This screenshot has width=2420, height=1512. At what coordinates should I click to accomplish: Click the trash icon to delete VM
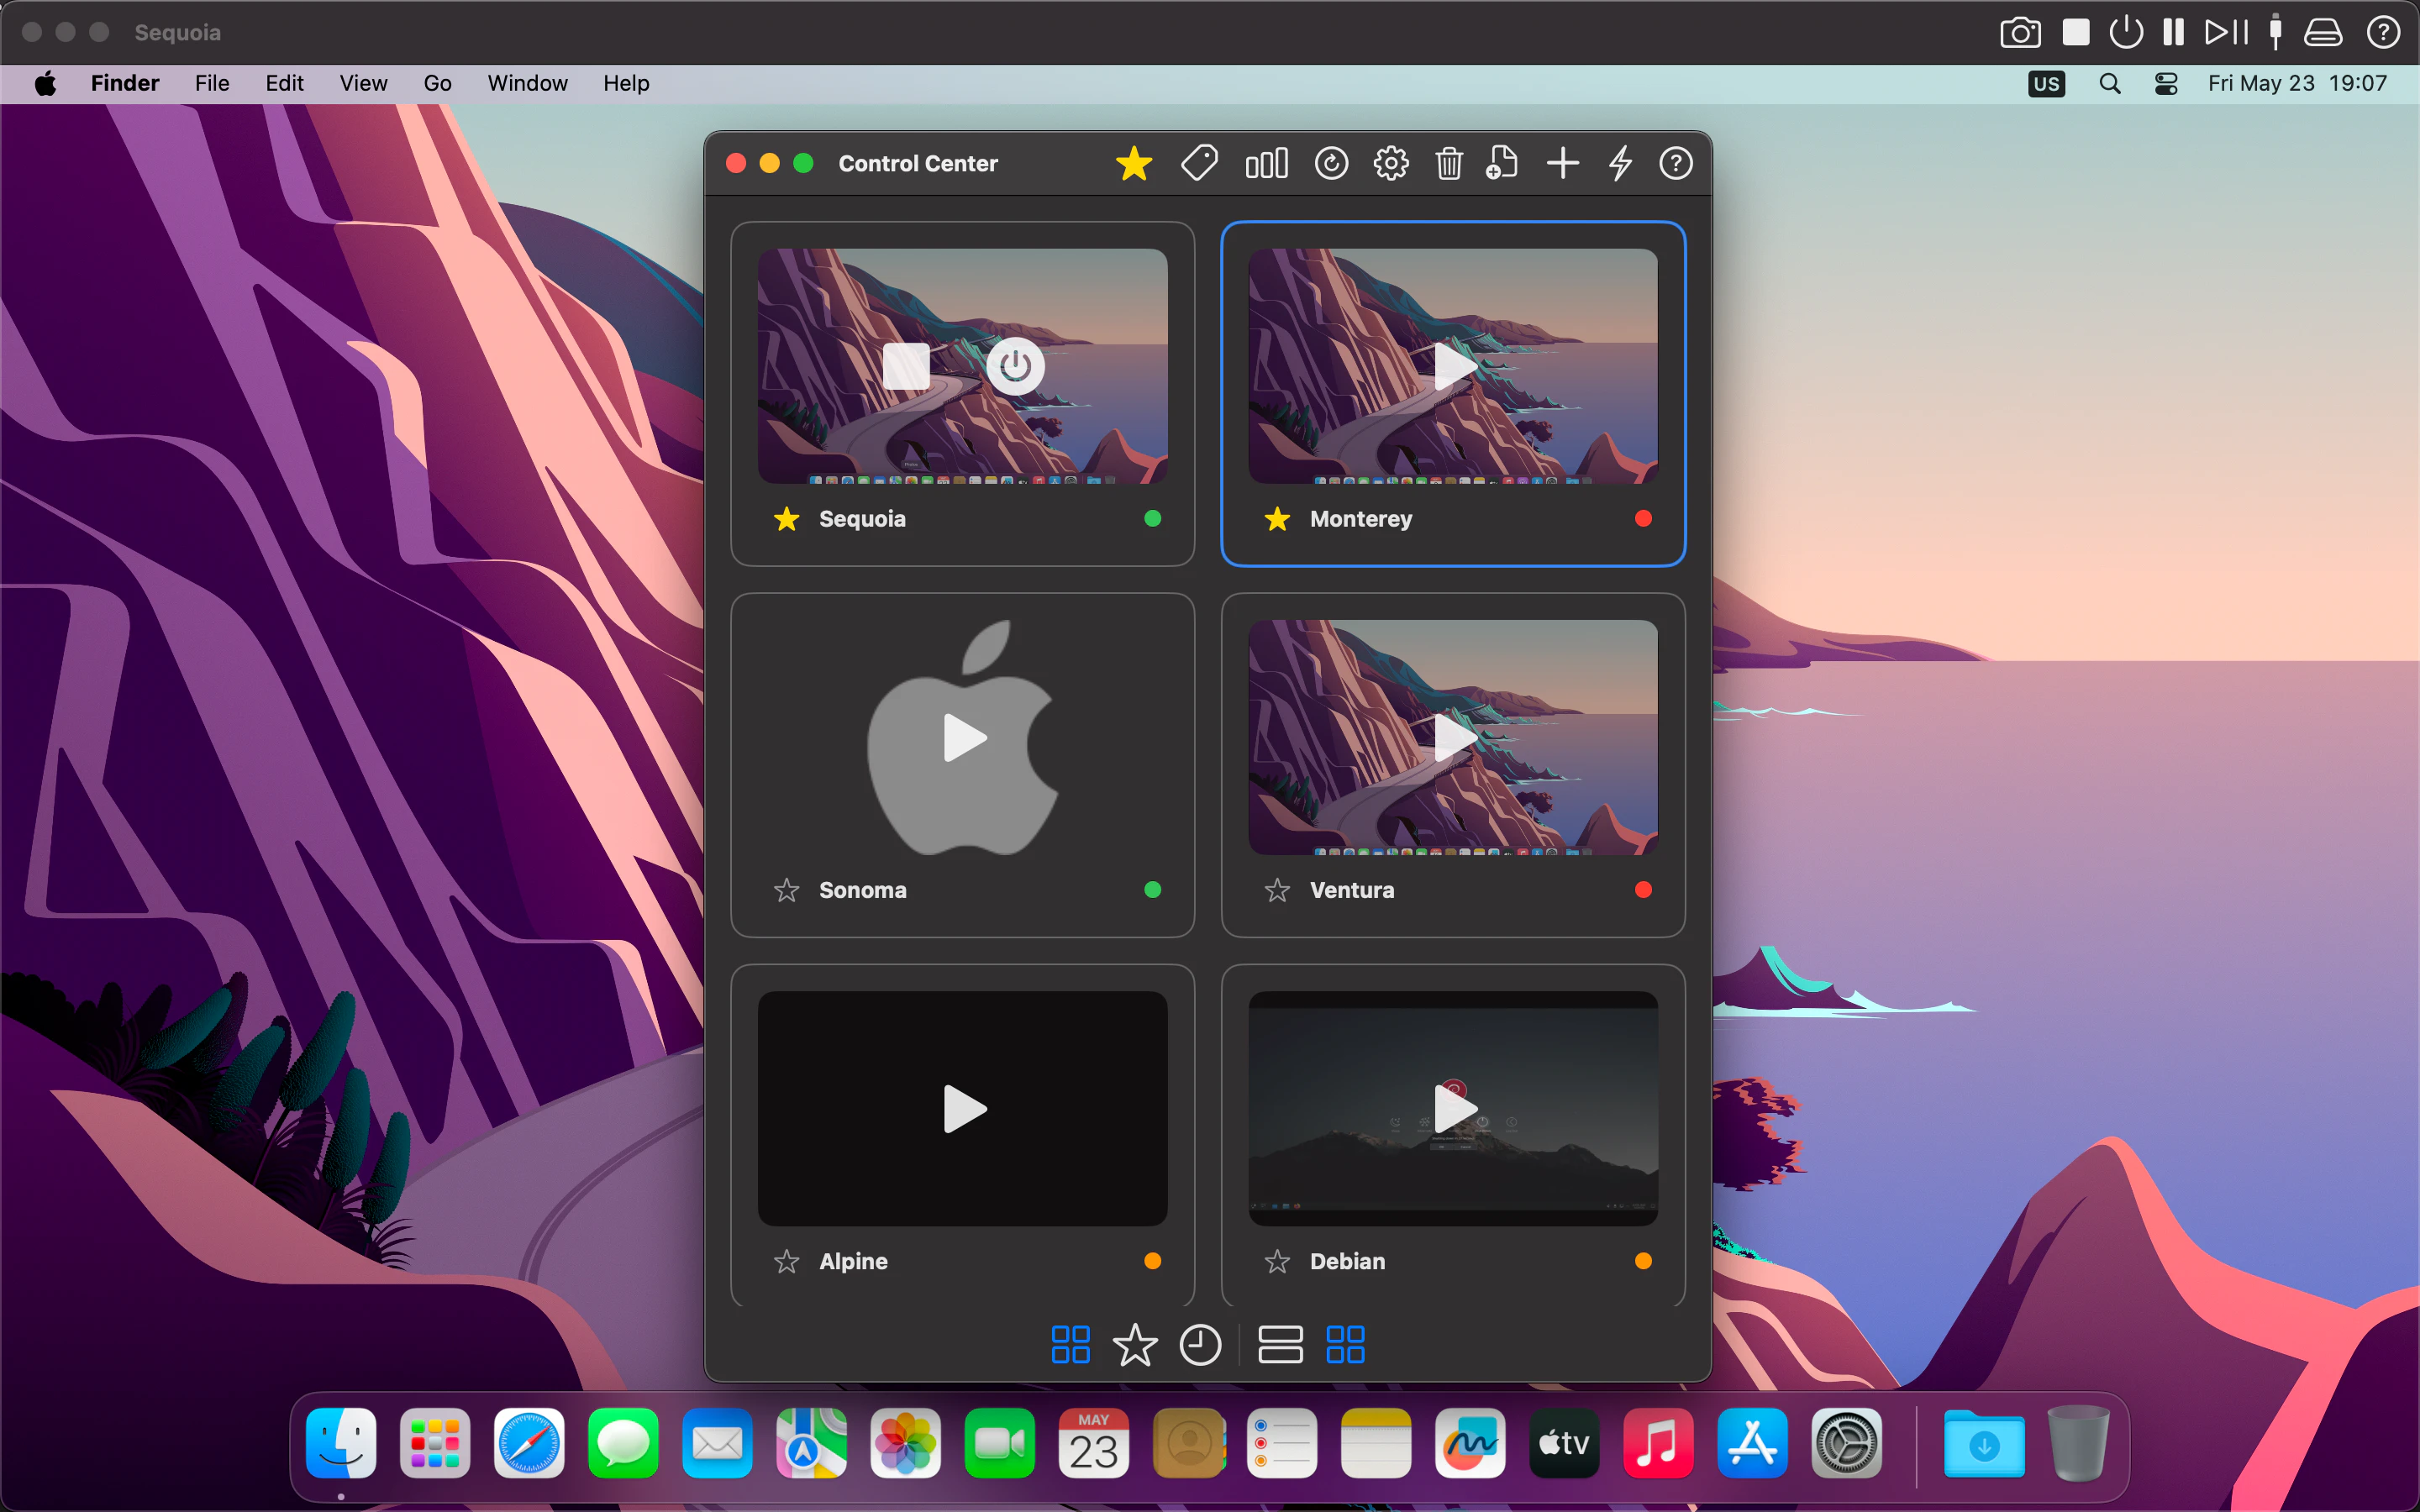1448,163
